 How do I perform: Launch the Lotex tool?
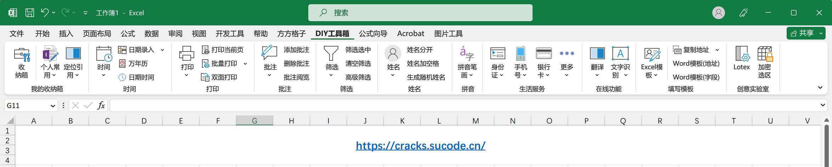742,59
